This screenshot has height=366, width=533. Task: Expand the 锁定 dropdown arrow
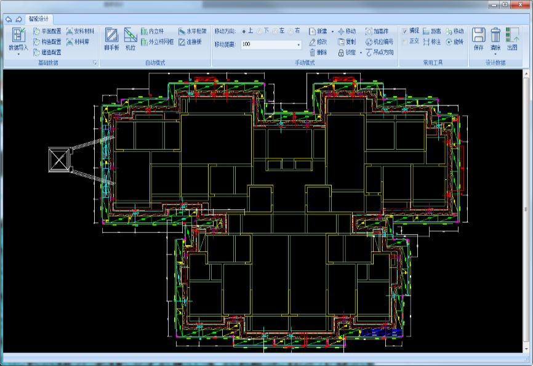[x=361, y=53]
